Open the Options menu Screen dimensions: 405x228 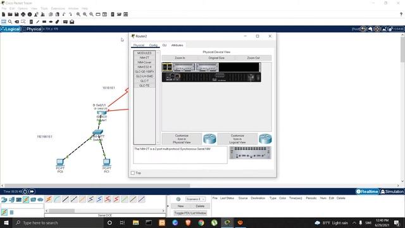point(23,8)
